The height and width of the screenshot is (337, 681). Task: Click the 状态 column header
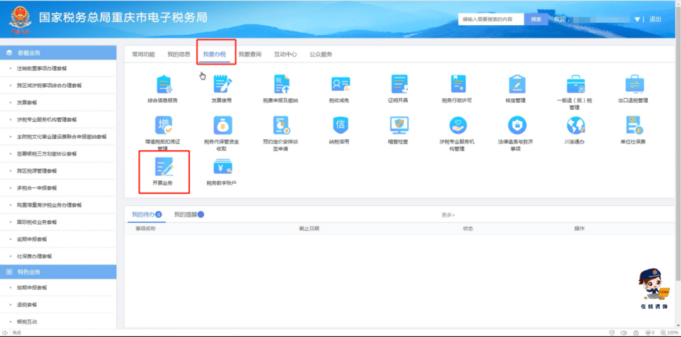(x=468, y=228)
